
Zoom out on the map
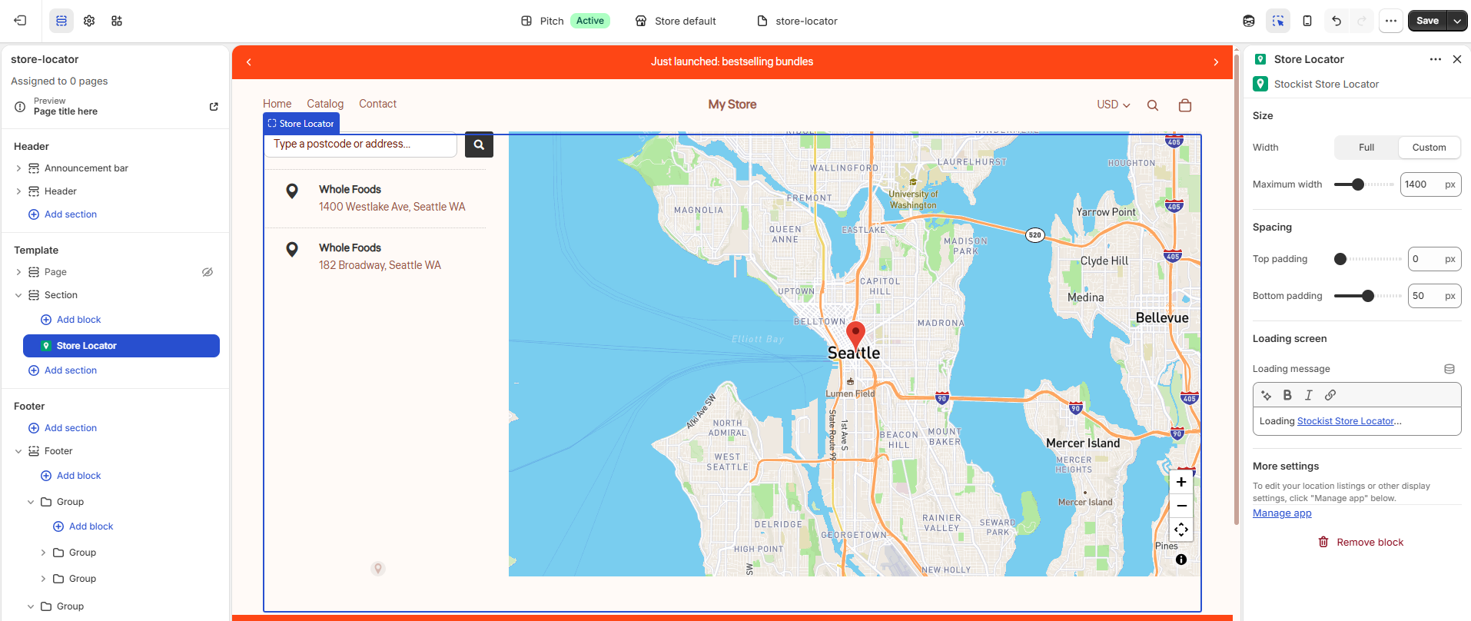point(1181,506)
